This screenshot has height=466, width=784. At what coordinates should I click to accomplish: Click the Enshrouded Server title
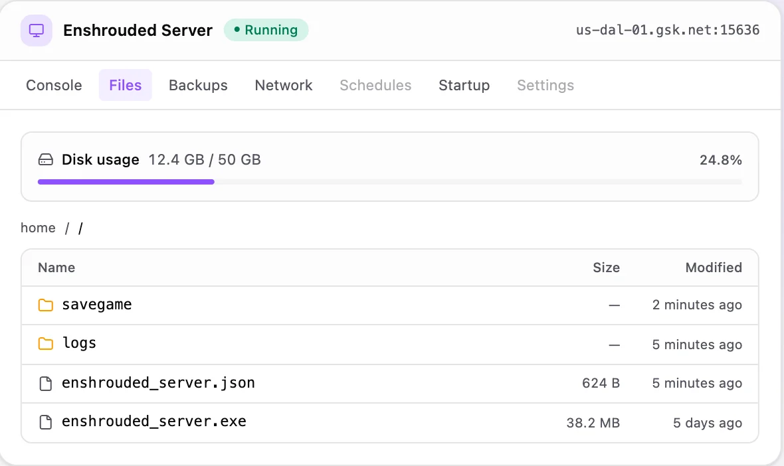pos(138,31)
